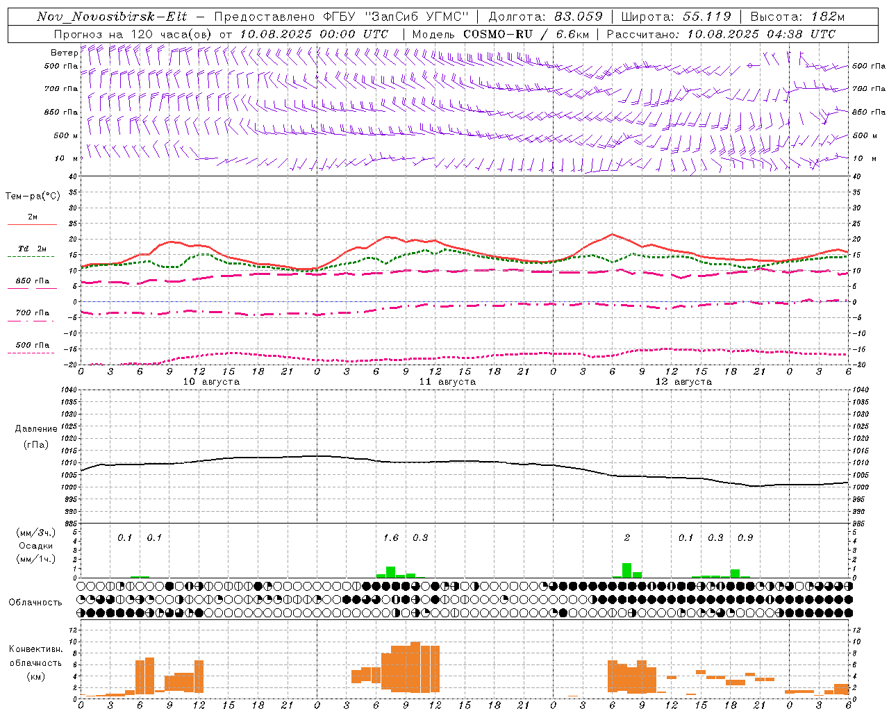Click the "Ветер" wind panel label
Screen dimensions: 889x711
pyautogui.click(x=64, y=53)
